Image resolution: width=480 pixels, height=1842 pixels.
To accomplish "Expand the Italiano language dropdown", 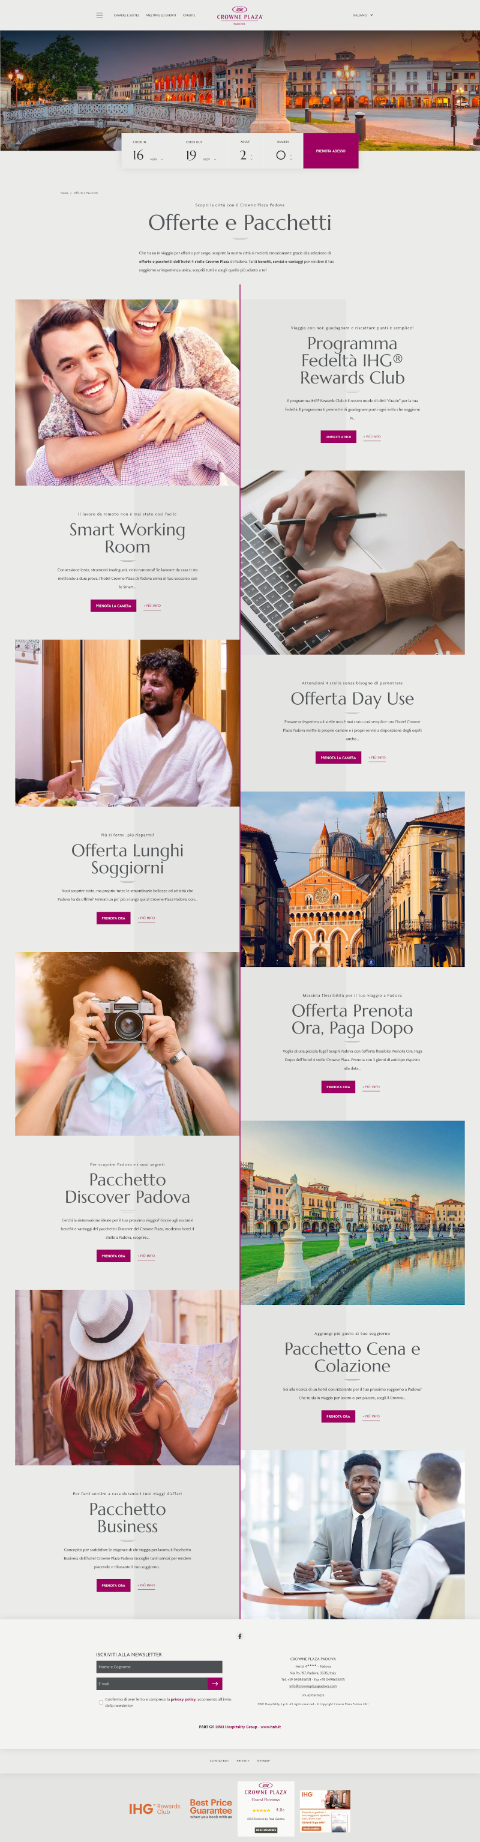I will (x=362, y=15).
